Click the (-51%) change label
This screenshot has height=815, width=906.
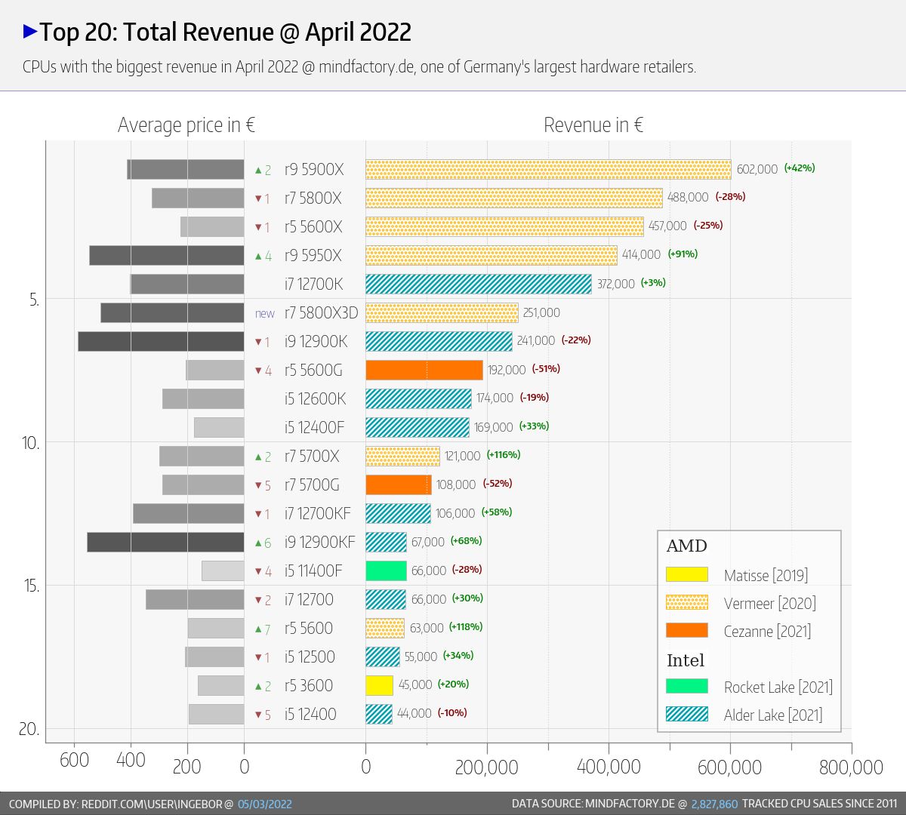click(x=546, y=368)
